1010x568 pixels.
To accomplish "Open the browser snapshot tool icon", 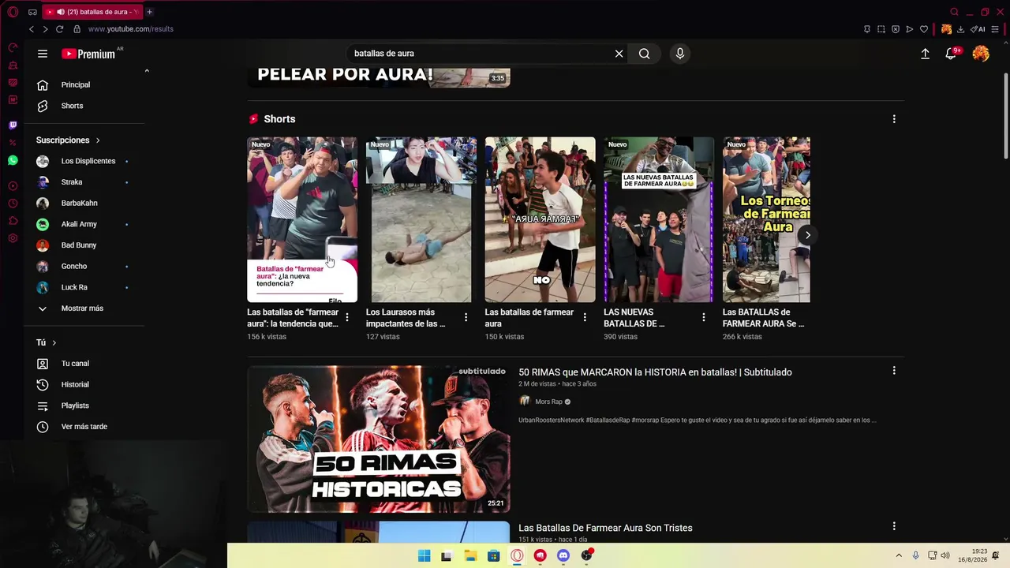I will pyautogui.click(x=881, y=29).
